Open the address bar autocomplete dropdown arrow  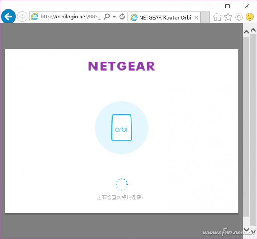pos(114,17)
